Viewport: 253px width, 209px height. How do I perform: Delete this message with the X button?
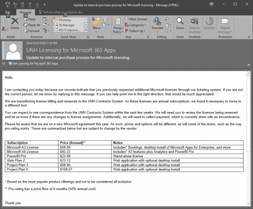pyautogui.click(x=15, y=24)
